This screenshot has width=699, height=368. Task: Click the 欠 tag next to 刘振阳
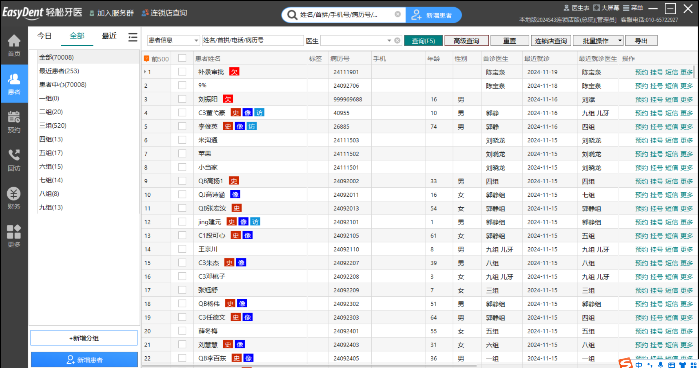tap(228, 99)
